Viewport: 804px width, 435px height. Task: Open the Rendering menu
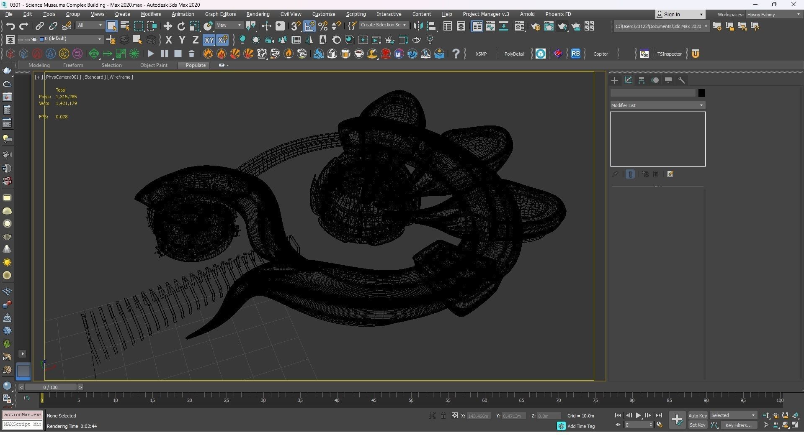(x=258, y=14)
